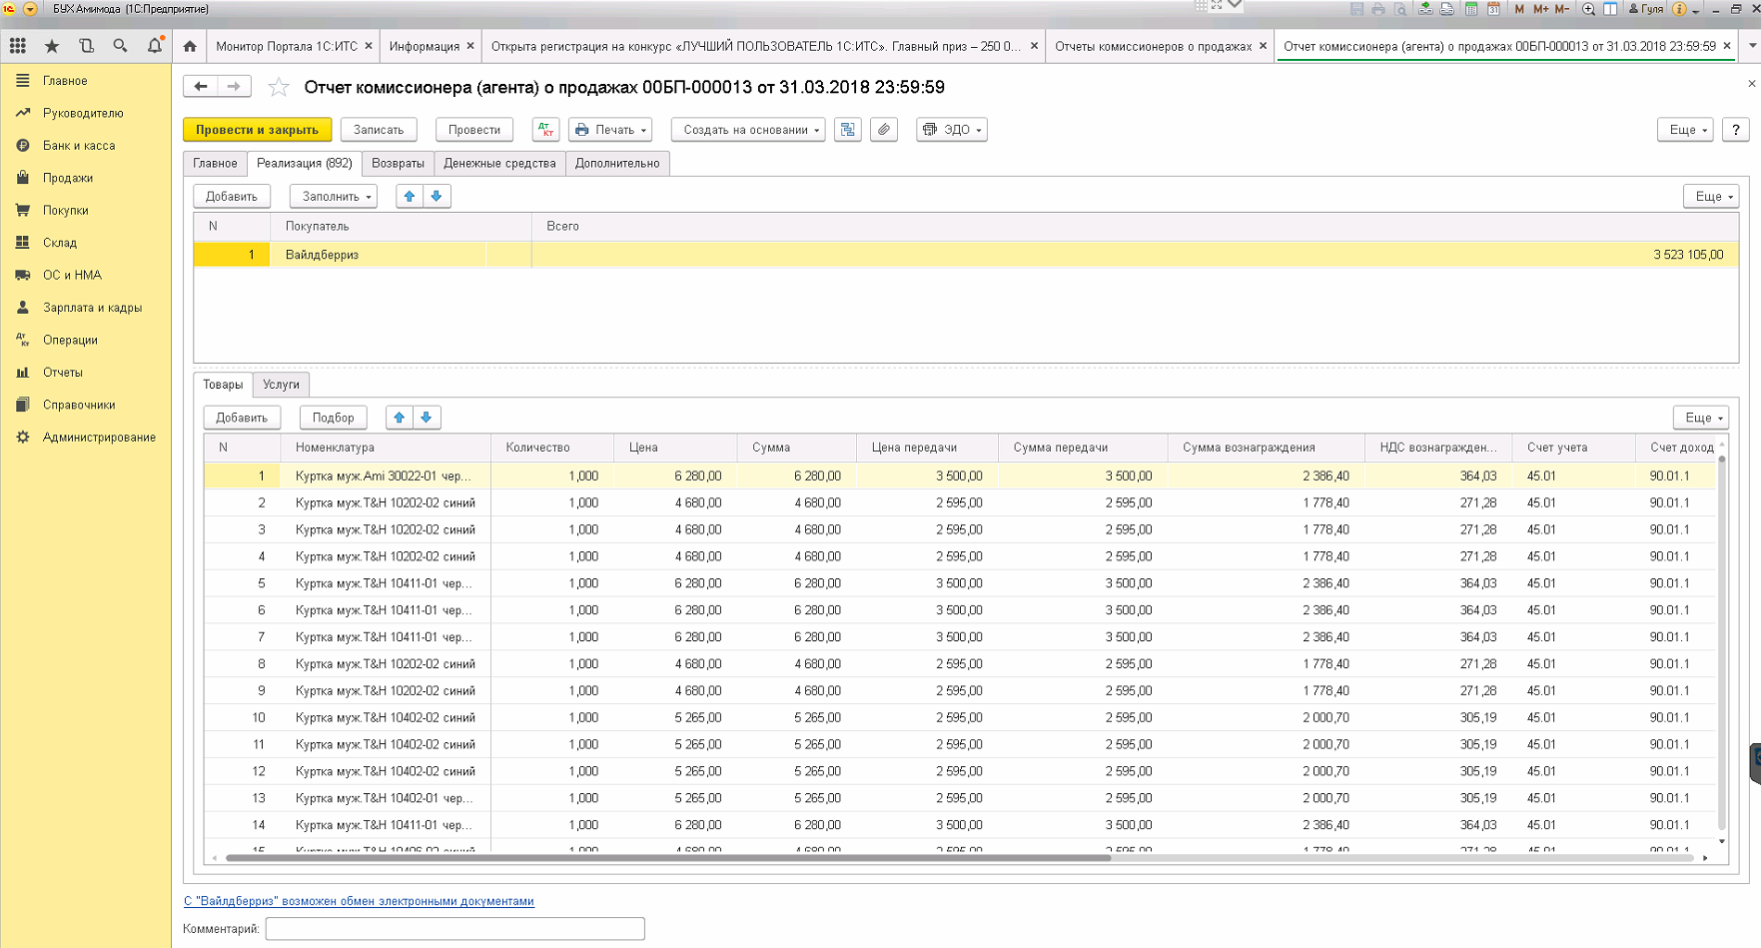1761x948 pixels.
Task: Open Продажи section in sidebar
Action: click(x=68, y=178)
